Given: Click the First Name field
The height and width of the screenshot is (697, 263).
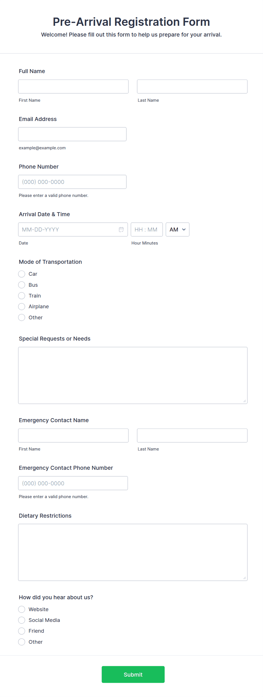Looking at the screenshot, I should click(x=73, y=86).
